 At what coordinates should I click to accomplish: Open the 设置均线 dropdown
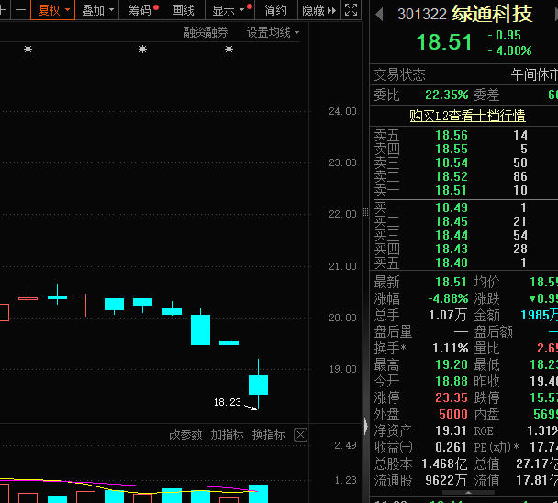click(x=273, y=32)
